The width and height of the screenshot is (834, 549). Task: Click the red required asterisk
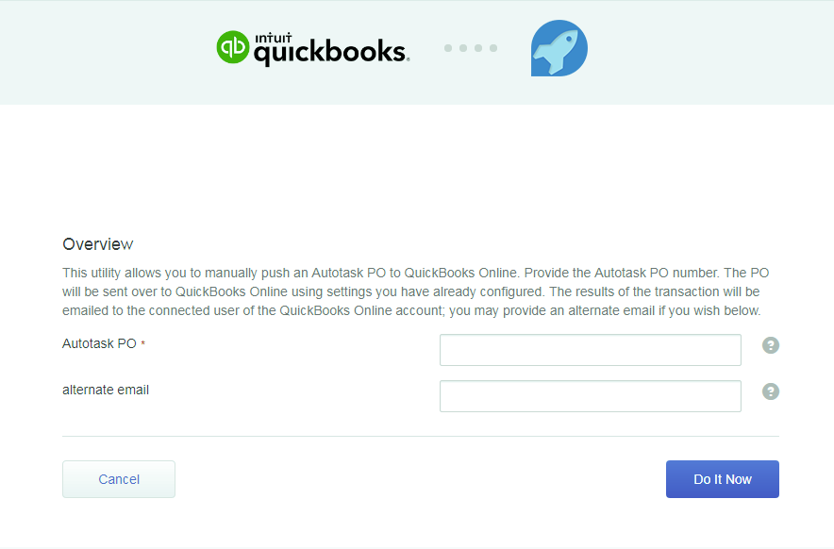coord(142,343)
